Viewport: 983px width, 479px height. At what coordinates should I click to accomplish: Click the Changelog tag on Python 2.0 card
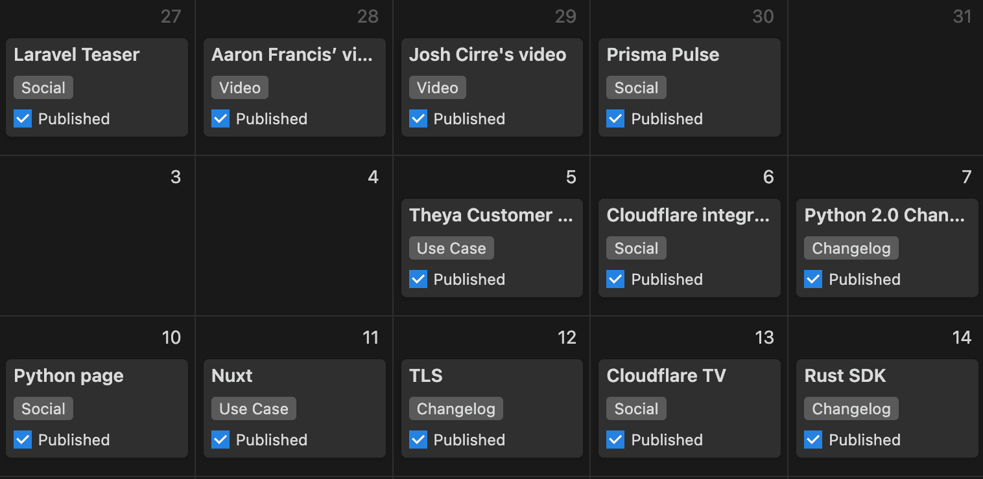pos(851,248)
